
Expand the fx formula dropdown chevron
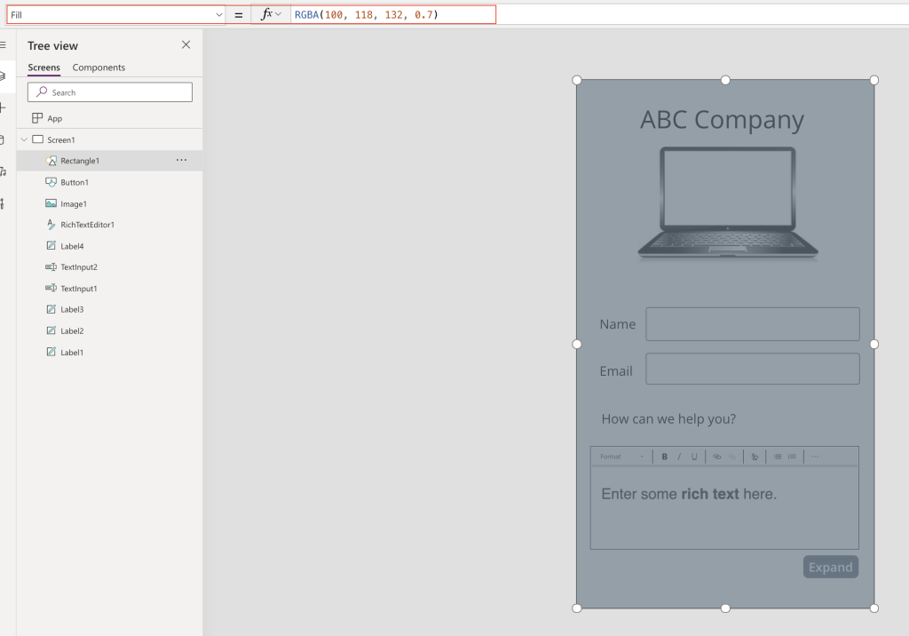279,15
